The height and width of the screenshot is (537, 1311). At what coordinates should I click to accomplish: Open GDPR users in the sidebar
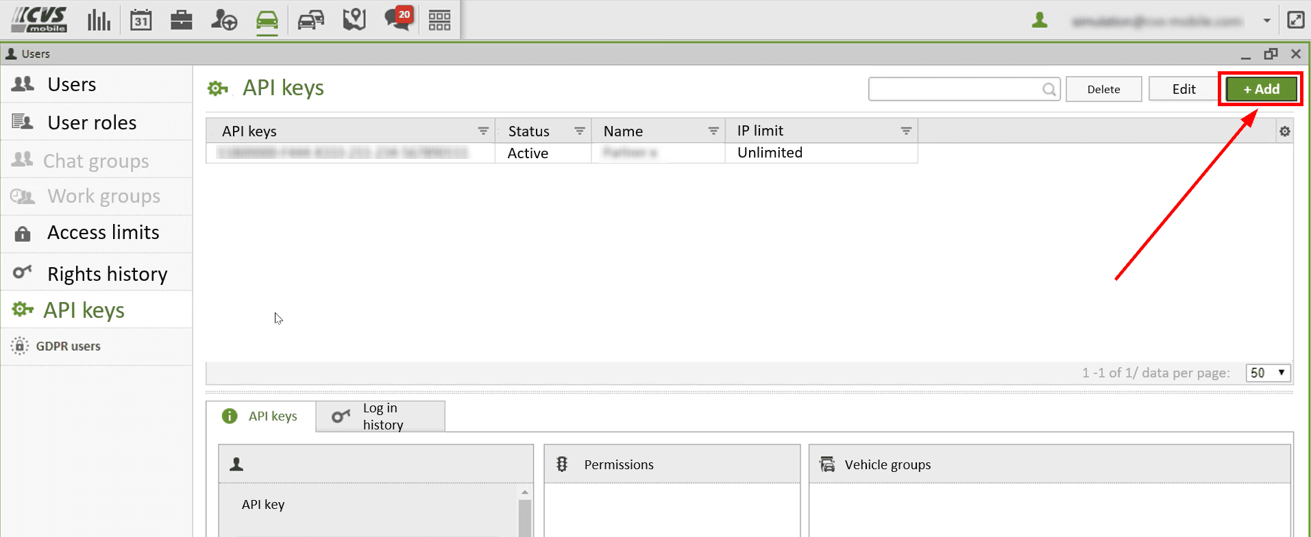click(x=97, y=346)
